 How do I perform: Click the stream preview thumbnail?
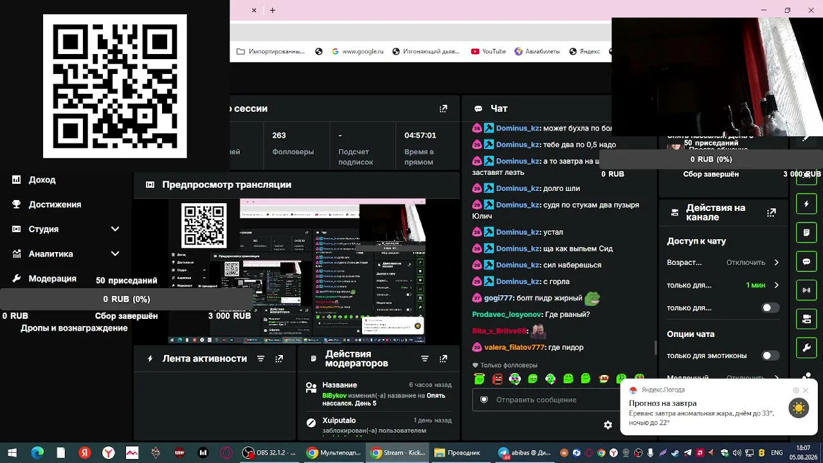coord(296,271)
